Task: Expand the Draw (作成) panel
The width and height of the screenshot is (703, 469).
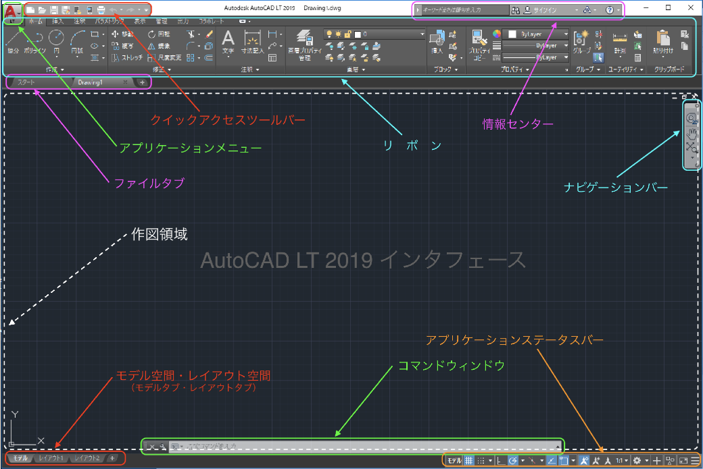Action: (55, 70)
